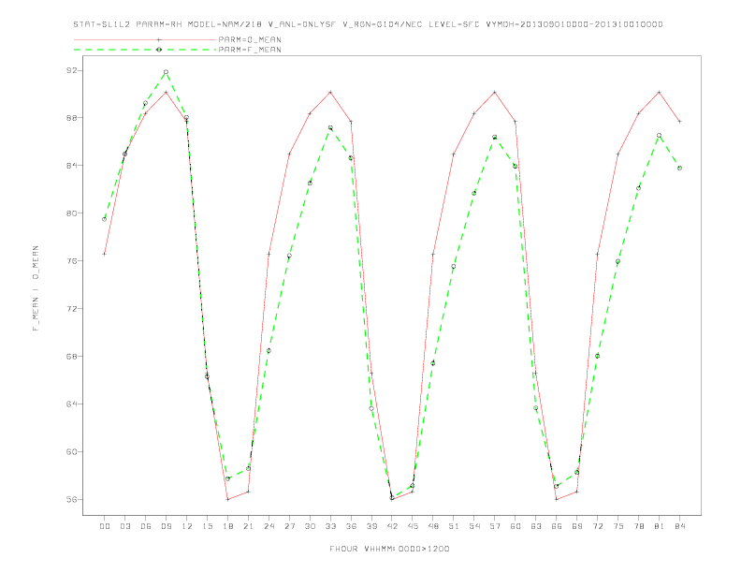This screenshot has width=741, height=573.
Task: Click the y-axis tick value 92
Action: click(71, 70)
